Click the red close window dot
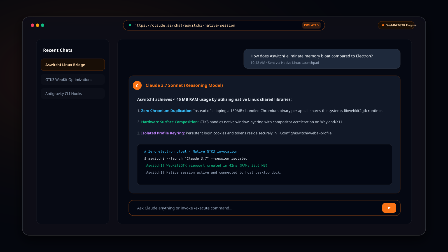 point(32,25)
